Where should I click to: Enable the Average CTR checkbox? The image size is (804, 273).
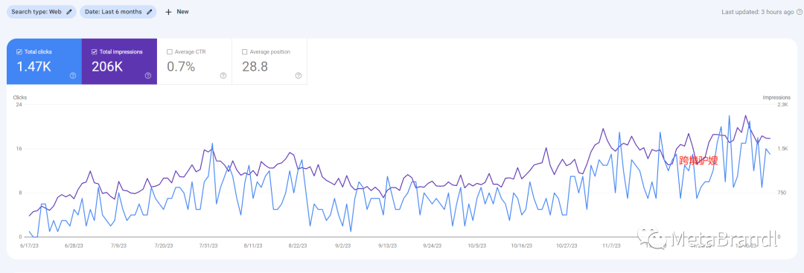click(170, 52)
